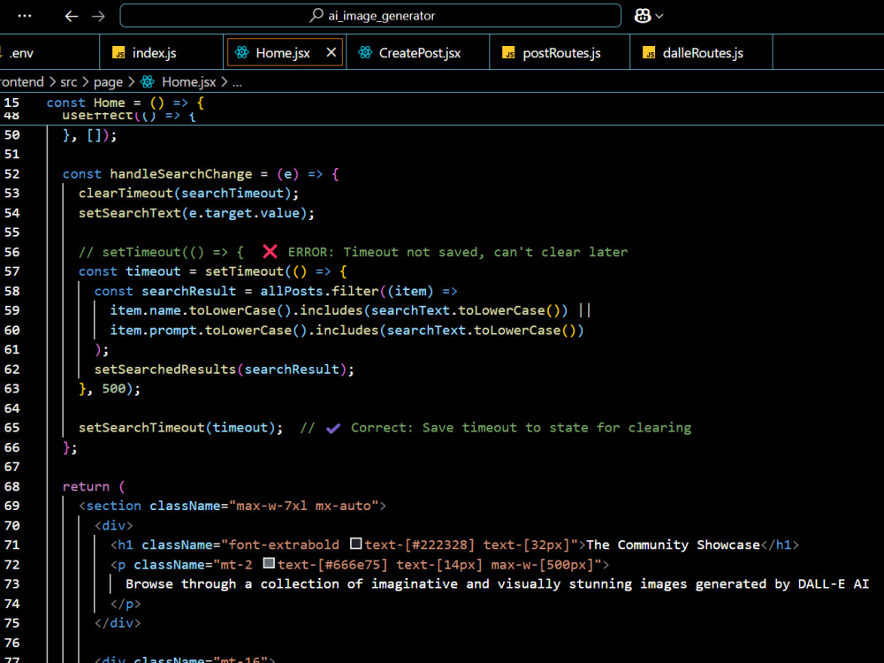This screenshot has height=663, width=884.
Task: Select 'src' in the breadcrumb
Action: [x=69, y=82]
